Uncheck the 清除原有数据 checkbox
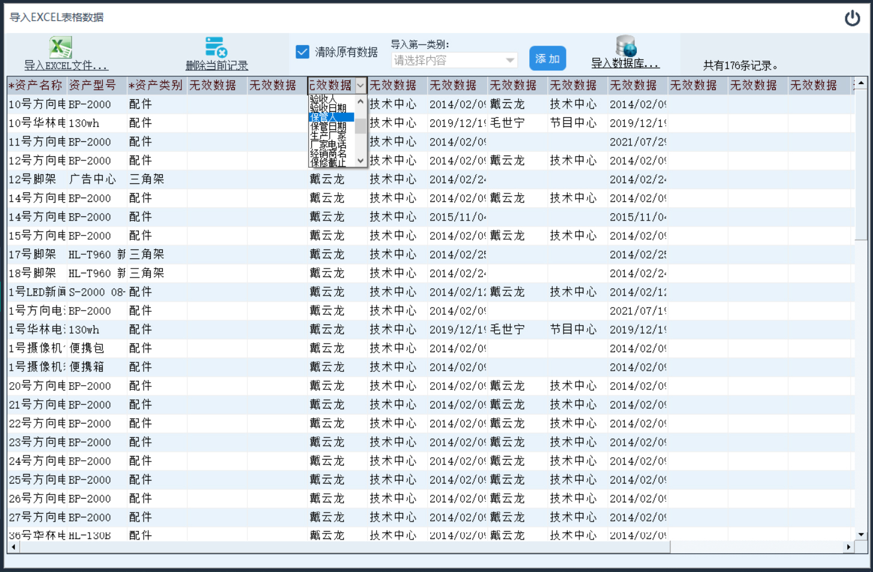The image size is (873, 572). (x=303, y=52)
